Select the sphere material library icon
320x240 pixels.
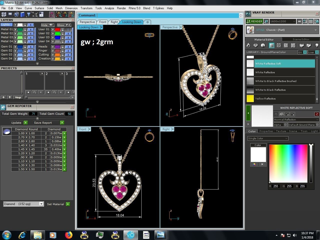(263, 45)
